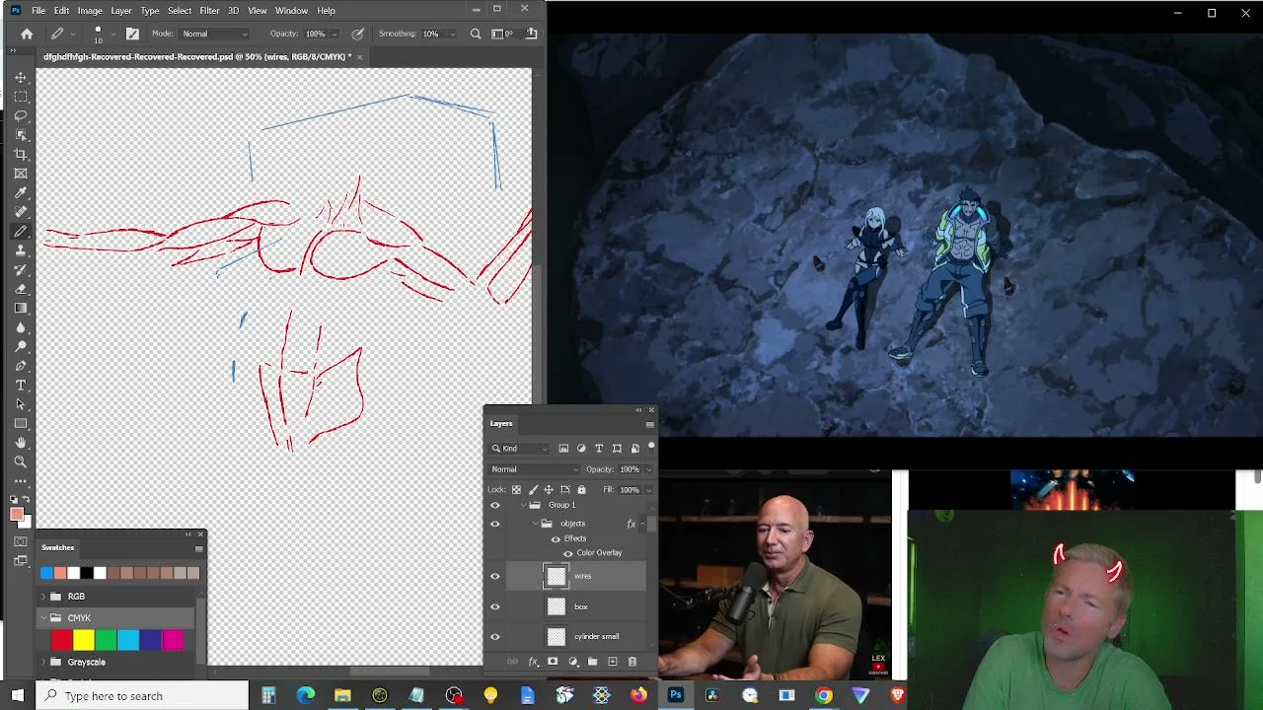Collapse the objects layer group

pyautogui.click(x=536, y=524)
